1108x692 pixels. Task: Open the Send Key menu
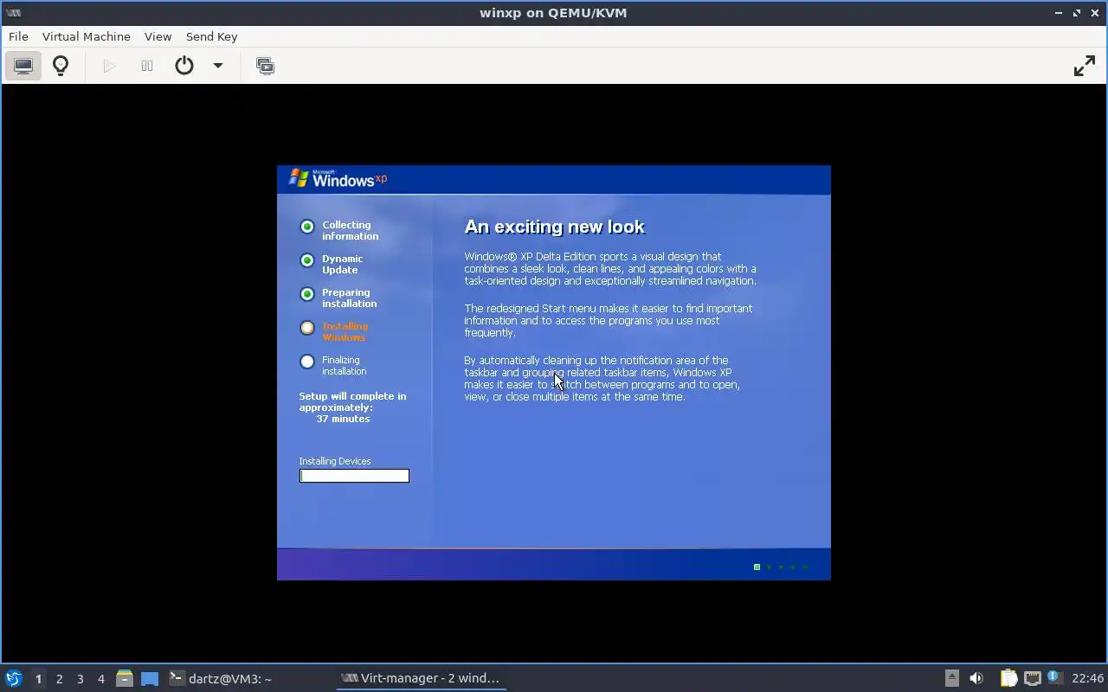pyautogui.click(x=211, y=36)
